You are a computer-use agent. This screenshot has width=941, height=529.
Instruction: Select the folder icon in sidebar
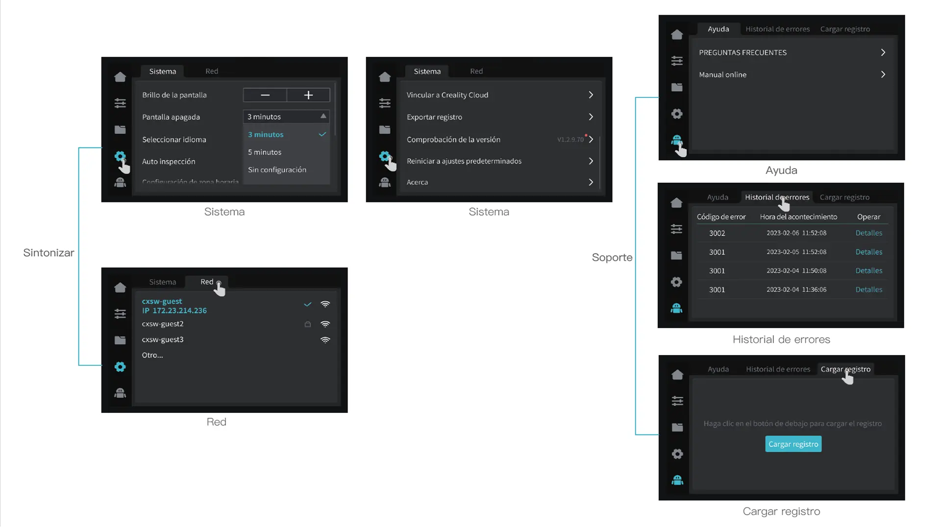pos(120,130)
